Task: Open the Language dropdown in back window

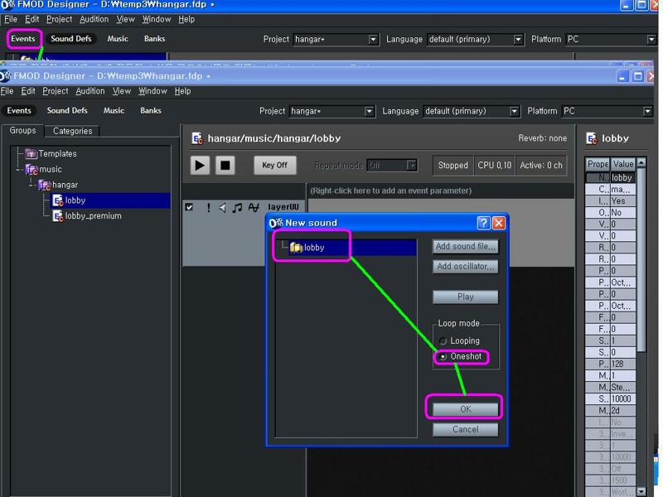Action: [x=518, y=39]
